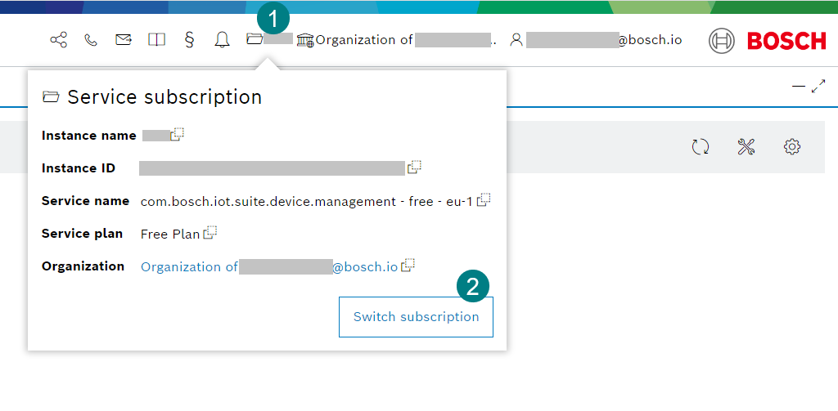Copy the Free Plan service plan
The image size is (838, 411).
[210, 233]
